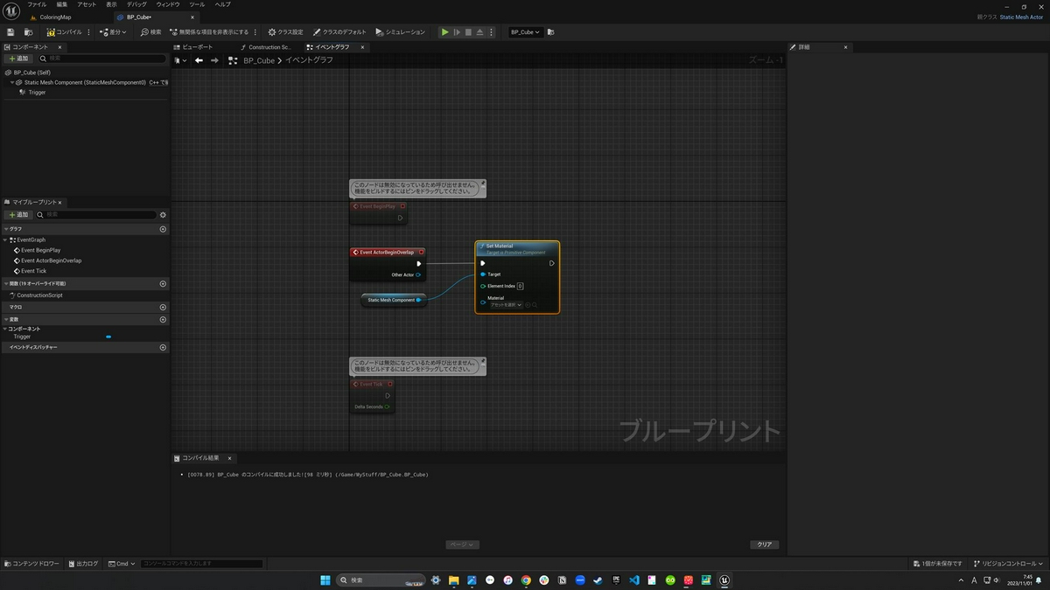Click the クリア button in compiler results
Screen dimensions: 1050x590
point(765,545)
